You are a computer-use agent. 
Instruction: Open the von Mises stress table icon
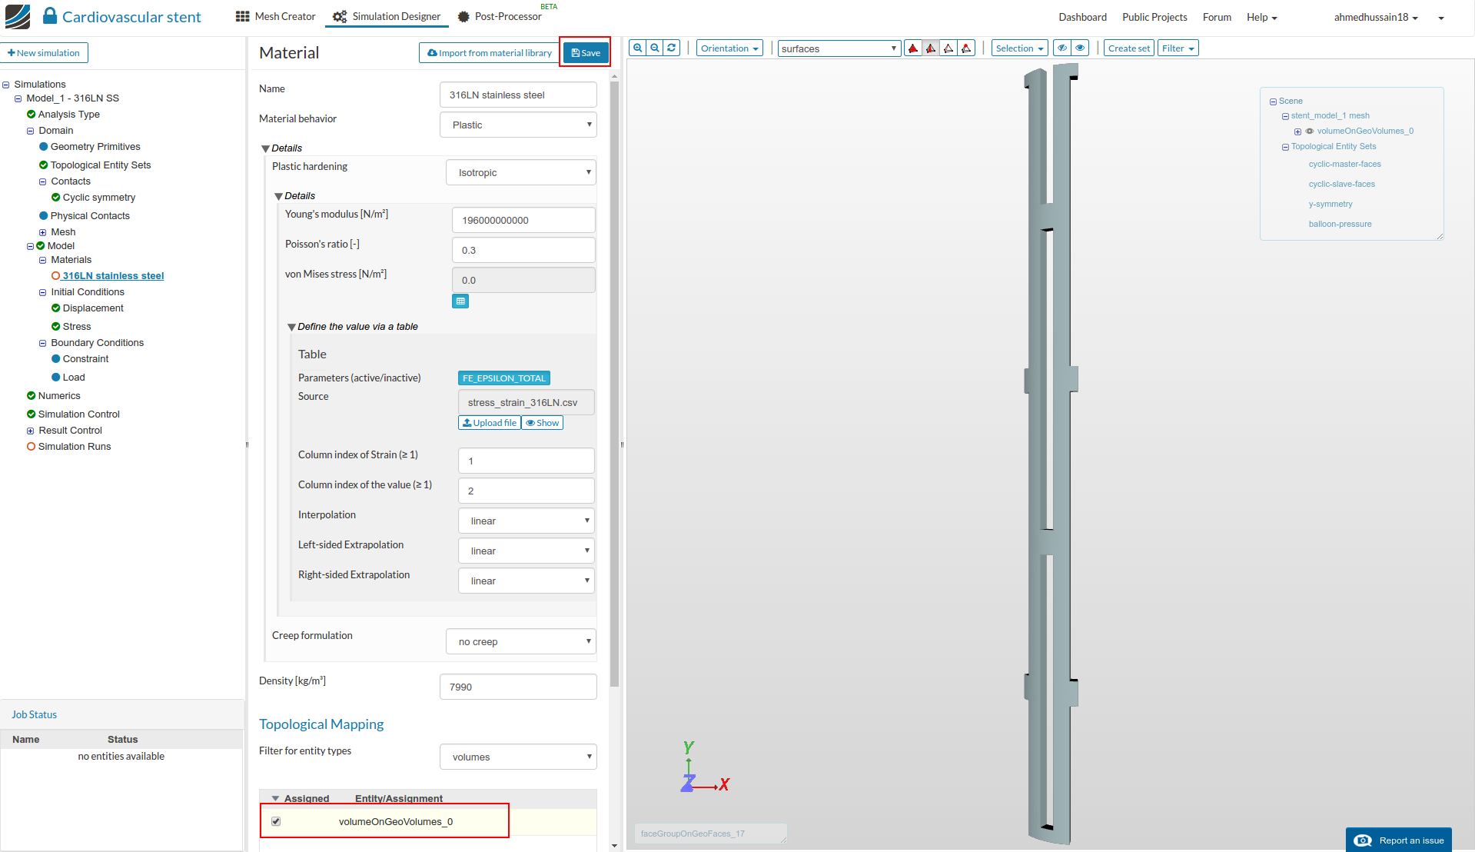pos(460,301)
